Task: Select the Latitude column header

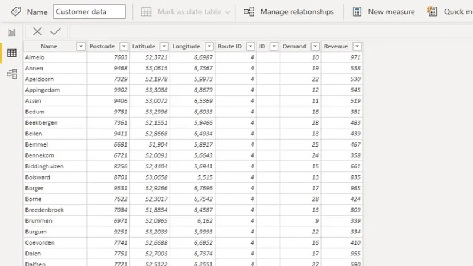Action: (x=144, y=47)
